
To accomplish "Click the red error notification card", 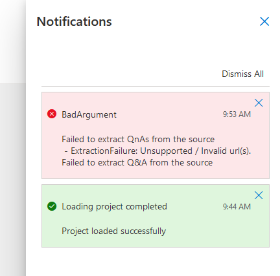I will pyautogui.click(x=156, y=135).
